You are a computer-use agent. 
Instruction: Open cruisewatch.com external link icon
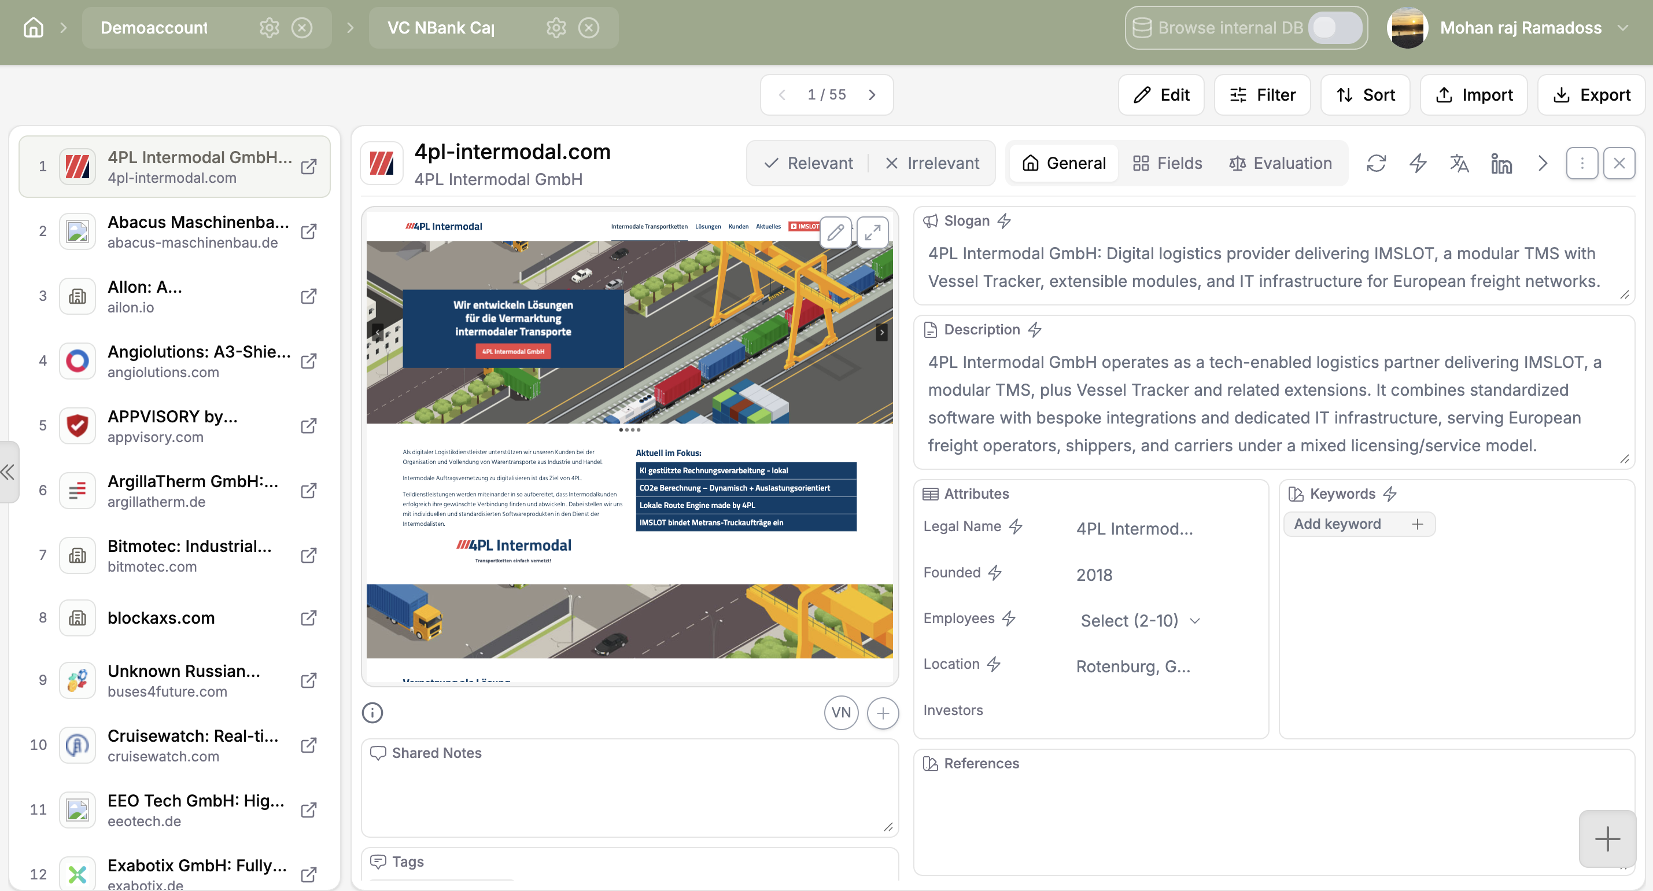tap(309, 745)
